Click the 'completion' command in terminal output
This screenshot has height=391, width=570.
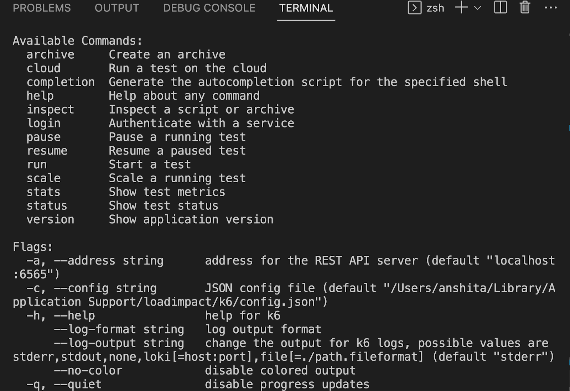(x=61, y=82)
